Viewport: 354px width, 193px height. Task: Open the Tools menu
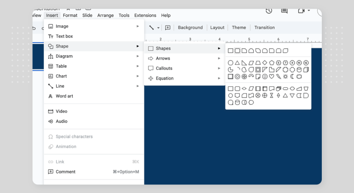pos(124,15)
